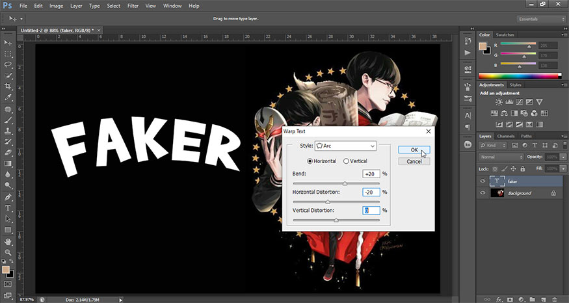569x303 pixels.
Task: Open the Actions panel play icon
Action: click(468, 53)
